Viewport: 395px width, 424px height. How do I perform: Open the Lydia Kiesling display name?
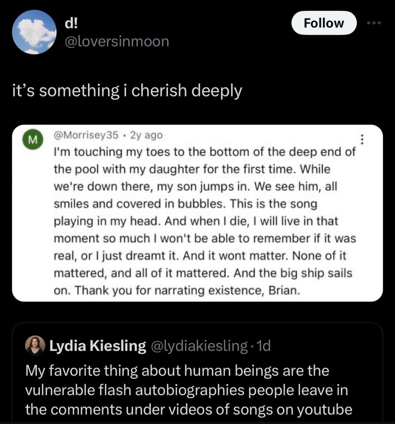(x=98, y=346)
